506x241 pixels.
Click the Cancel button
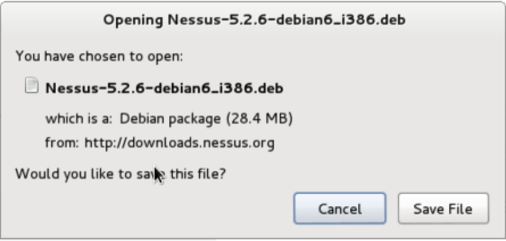pos(340,209)
